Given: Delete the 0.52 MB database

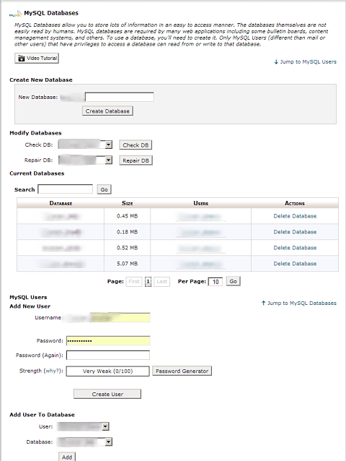Looking at the screenshot, I should coord(295,248).
